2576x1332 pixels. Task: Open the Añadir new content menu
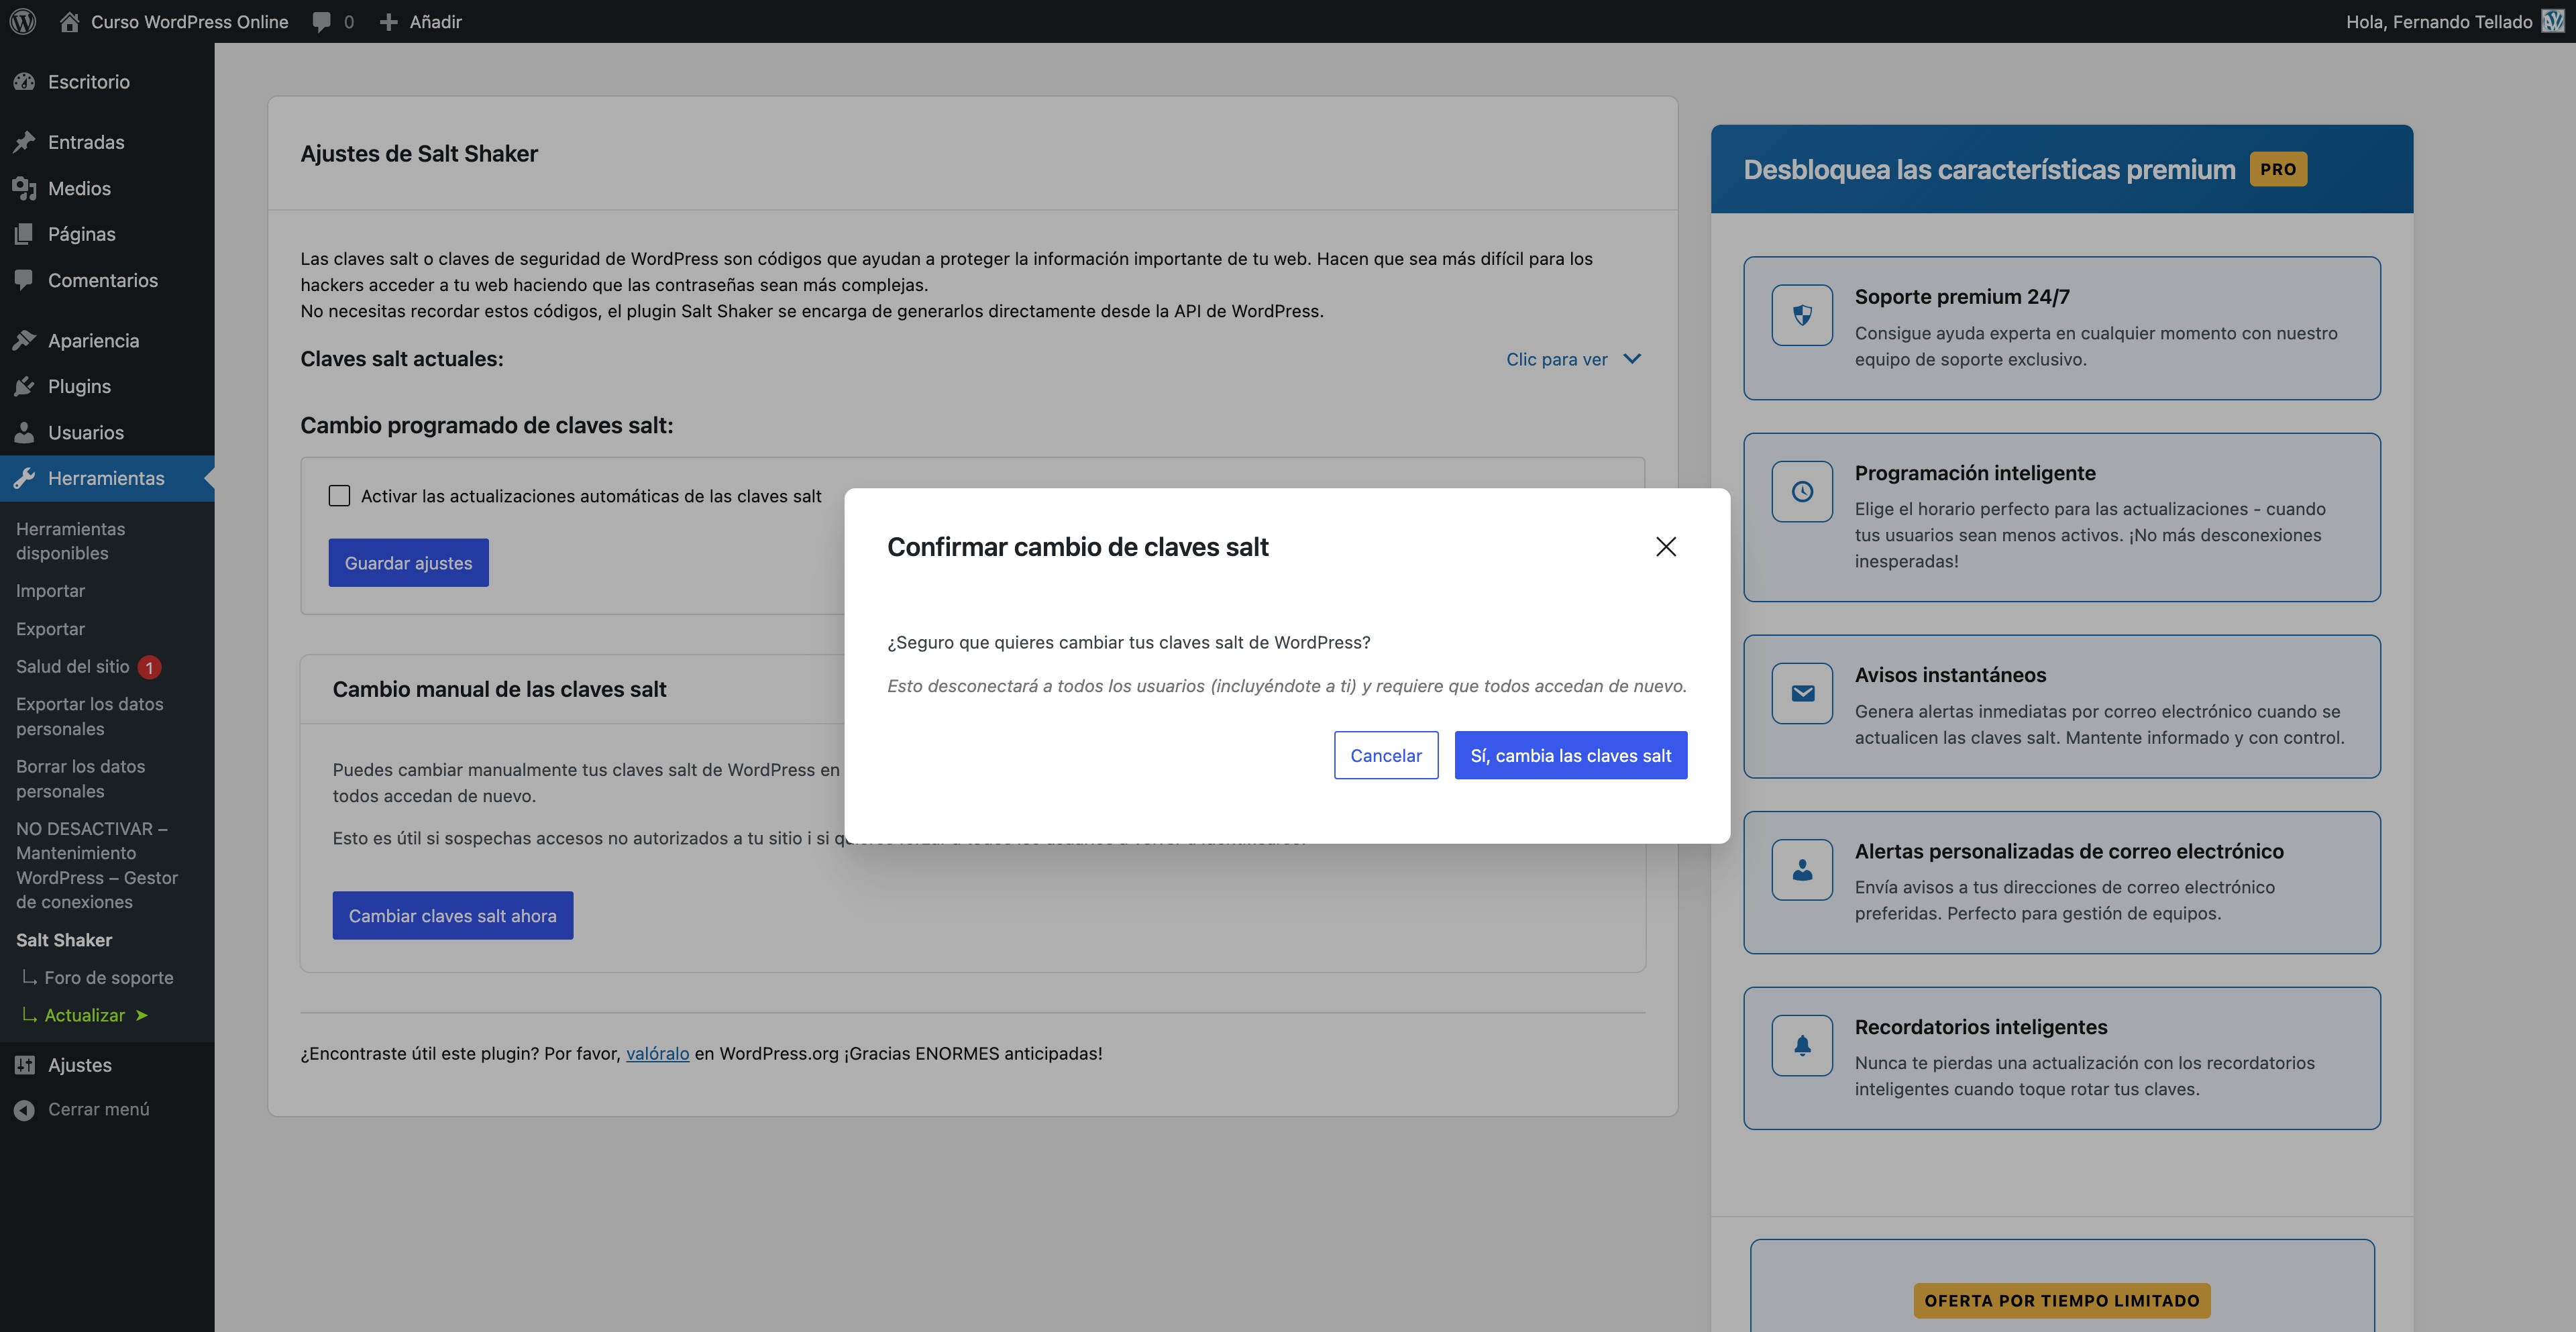pyautogui.click(x=421, y=21)
